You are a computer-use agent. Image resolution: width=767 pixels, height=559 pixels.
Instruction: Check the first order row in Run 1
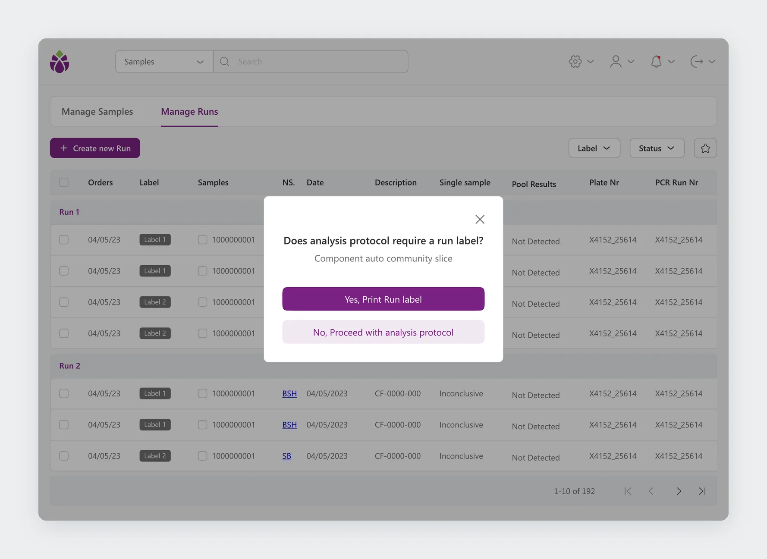click(64, 239)
